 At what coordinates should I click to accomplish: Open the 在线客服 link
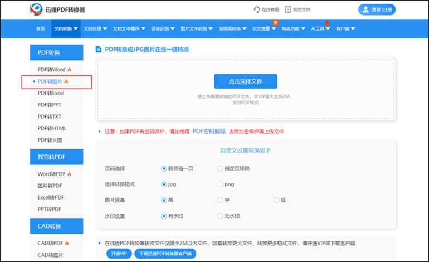[x=266, y=9]
